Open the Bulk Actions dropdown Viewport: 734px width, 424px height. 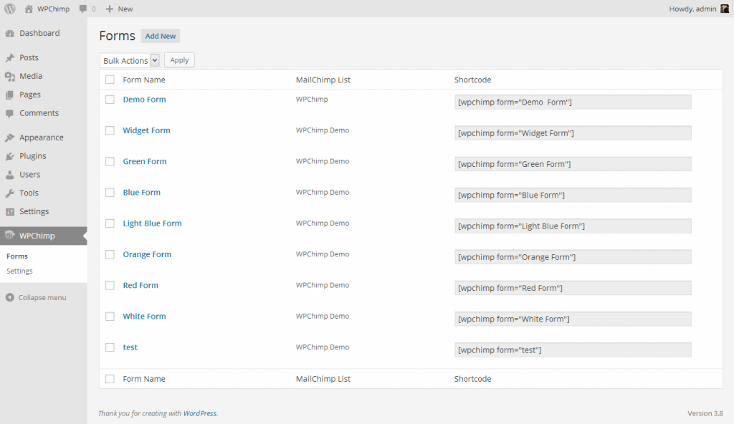tap(130, 60)
